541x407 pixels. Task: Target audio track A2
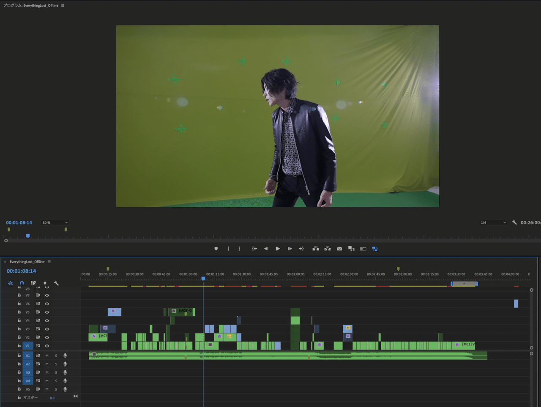coord(28,364)
